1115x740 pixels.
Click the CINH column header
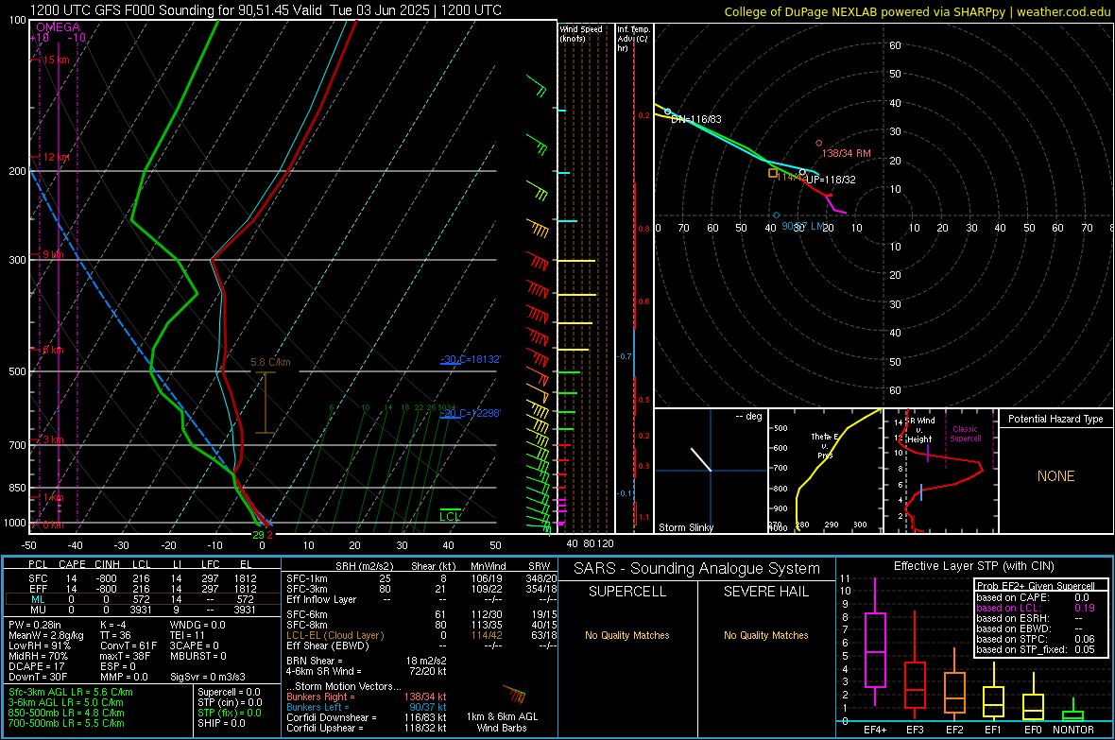coord(107,564)
